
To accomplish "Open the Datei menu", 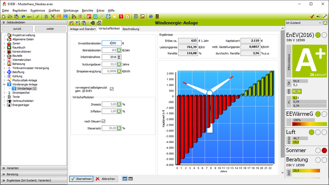I will [5, 10].
